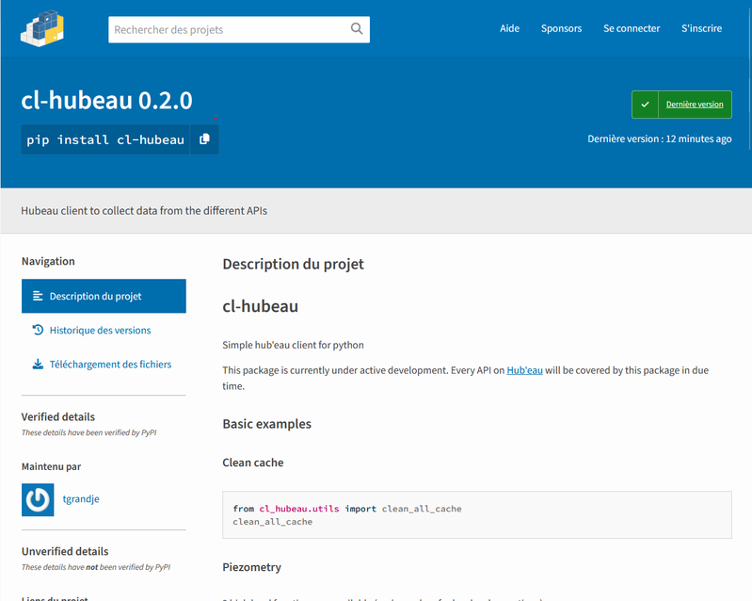The height and width of the screenshot is (601, 752).
Task: Open the Aide menu item
Action: tap(509, 28)
